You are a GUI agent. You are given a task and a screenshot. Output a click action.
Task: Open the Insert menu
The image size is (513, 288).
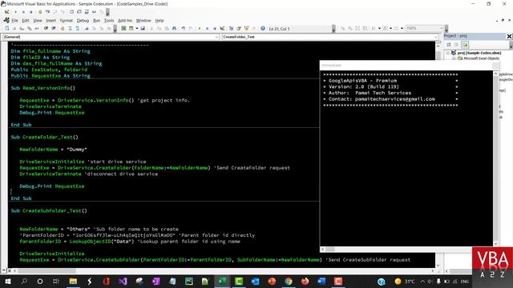50,21
